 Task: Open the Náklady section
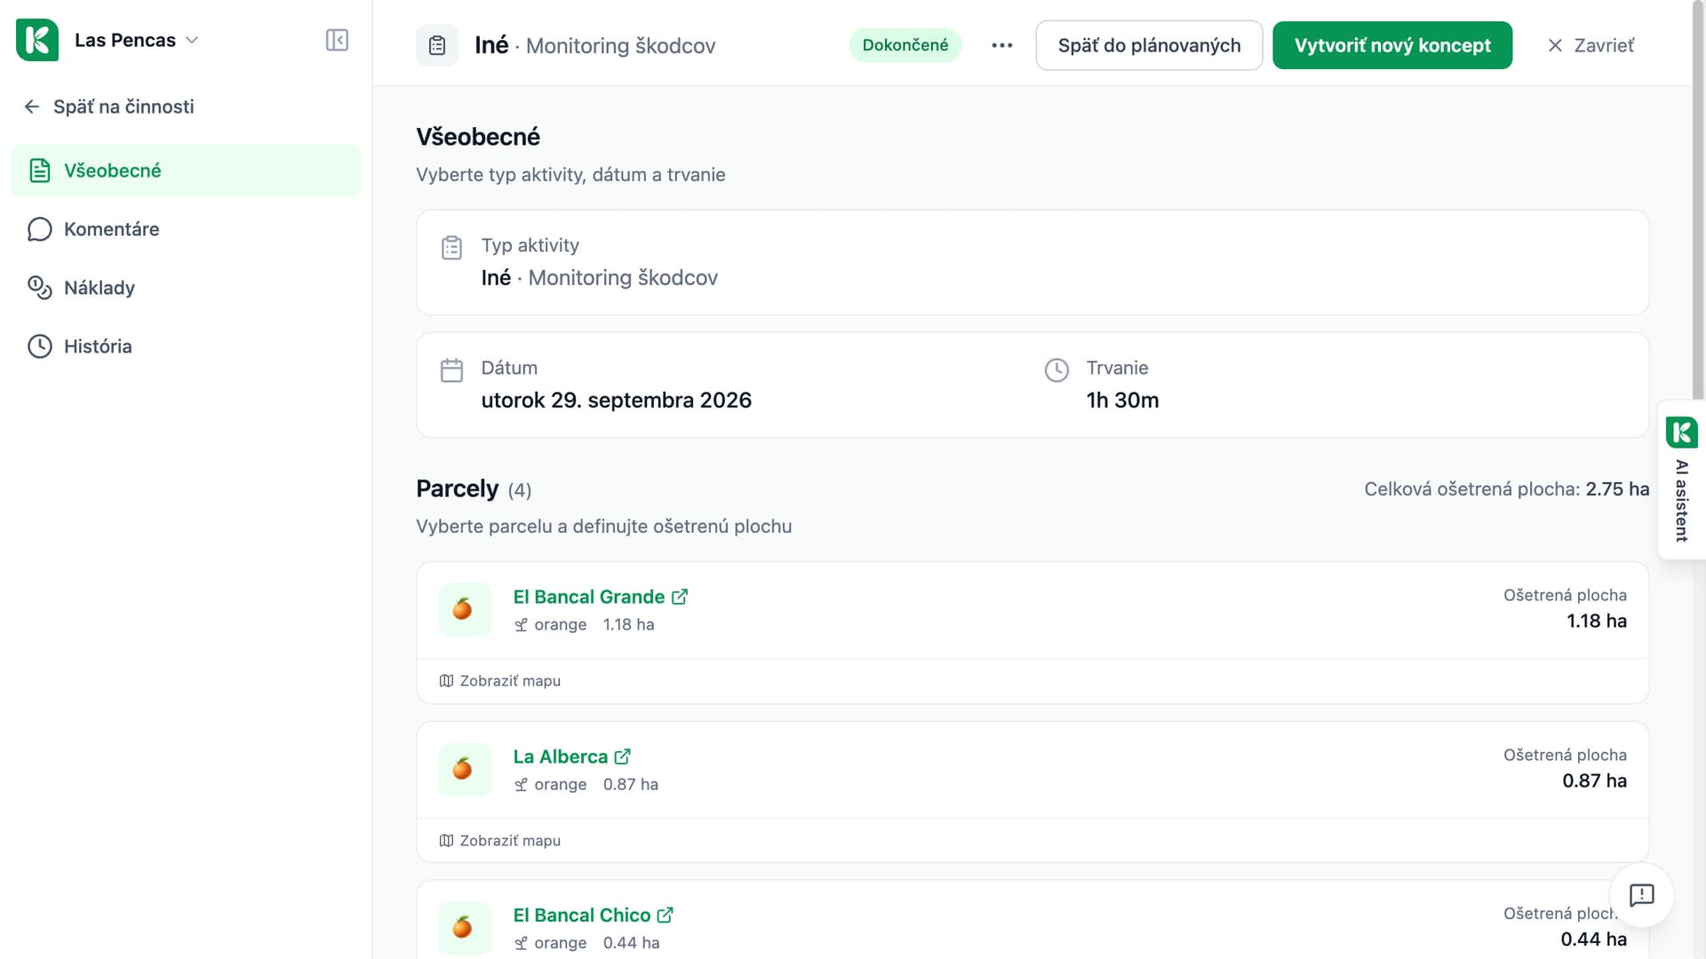click(x=186, y=288)
